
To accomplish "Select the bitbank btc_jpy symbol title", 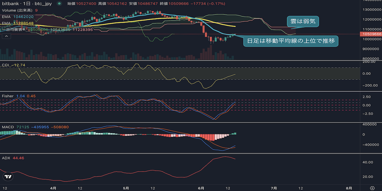I will pyautogui.click(x=27, y=4).
